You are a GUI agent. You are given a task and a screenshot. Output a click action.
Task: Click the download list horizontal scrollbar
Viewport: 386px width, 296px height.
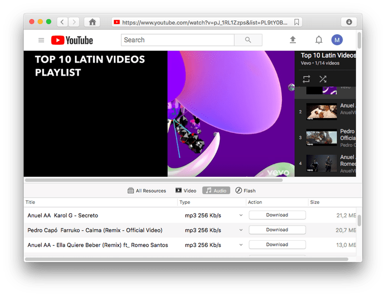pos(186,259)
